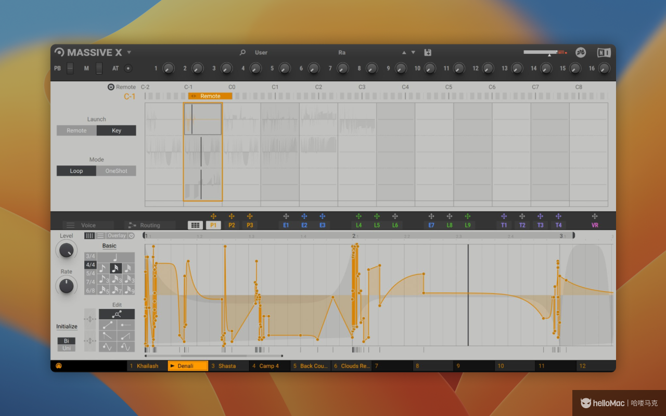Select the 3/4 time signature
Screen dimensions: 666x416
pos(91,256)
